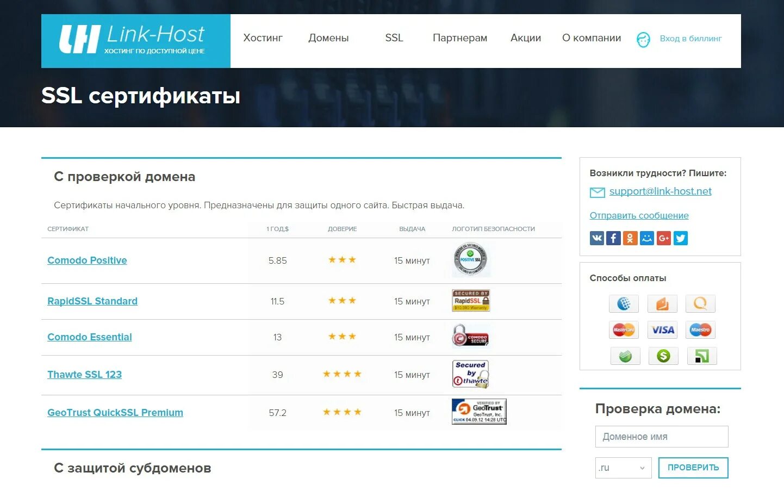Screen dimensions: 784x491
Task: Open Comodo Positive certificate link
Action: [87, 260]
